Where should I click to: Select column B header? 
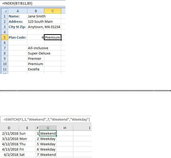[x=36, y=11]
